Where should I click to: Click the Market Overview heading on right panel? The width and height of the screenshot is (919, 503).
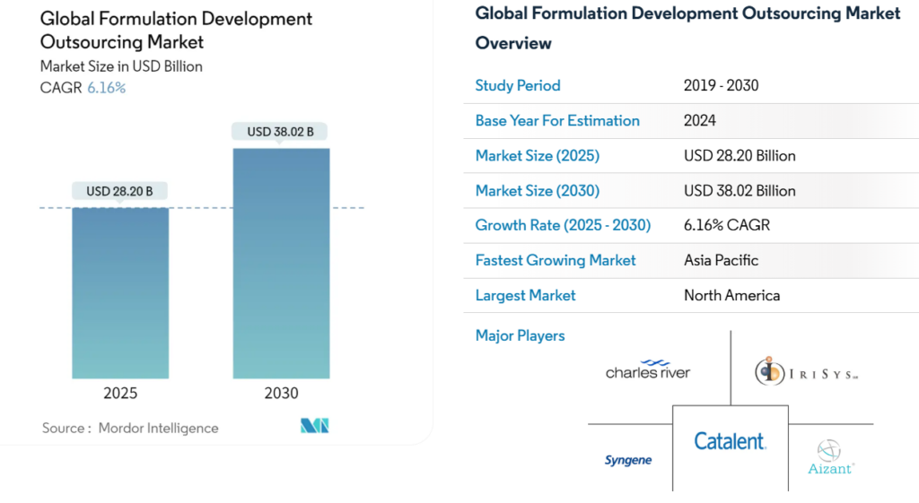[687, 28]
